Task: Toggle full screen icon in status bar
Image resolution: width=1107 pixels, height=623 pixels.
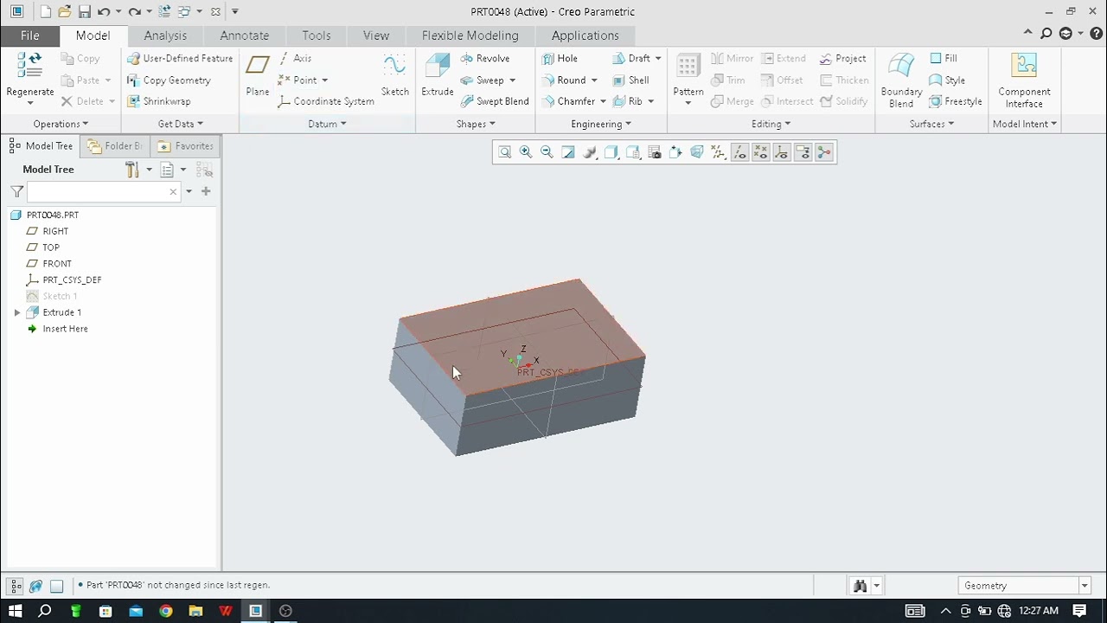Action: point(56,586)
